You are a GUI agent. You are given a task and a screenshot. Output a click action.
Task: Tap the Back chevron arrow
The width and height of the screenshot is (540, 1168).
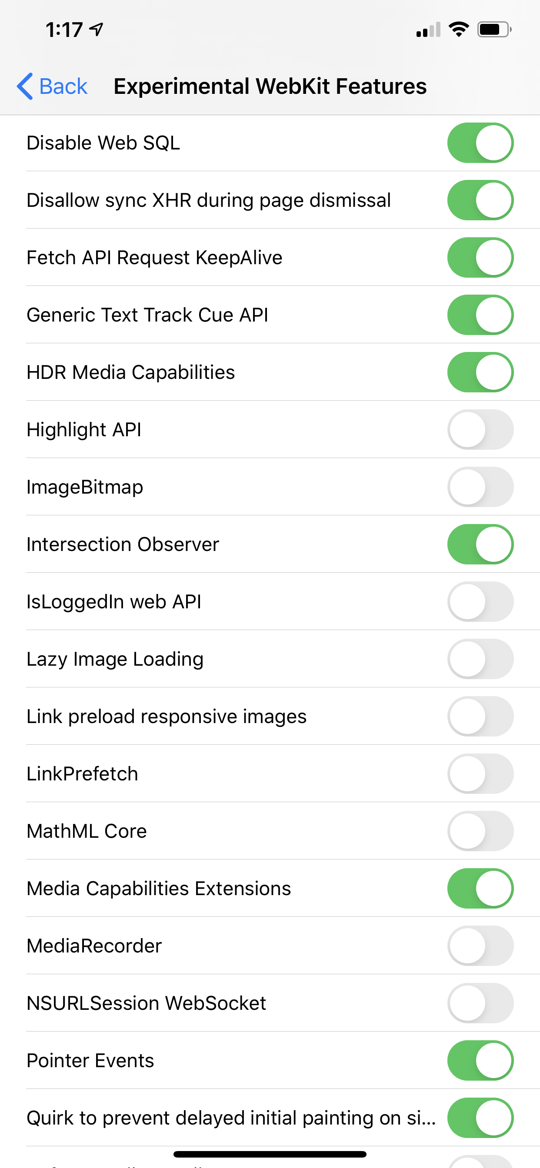point(25,86)
